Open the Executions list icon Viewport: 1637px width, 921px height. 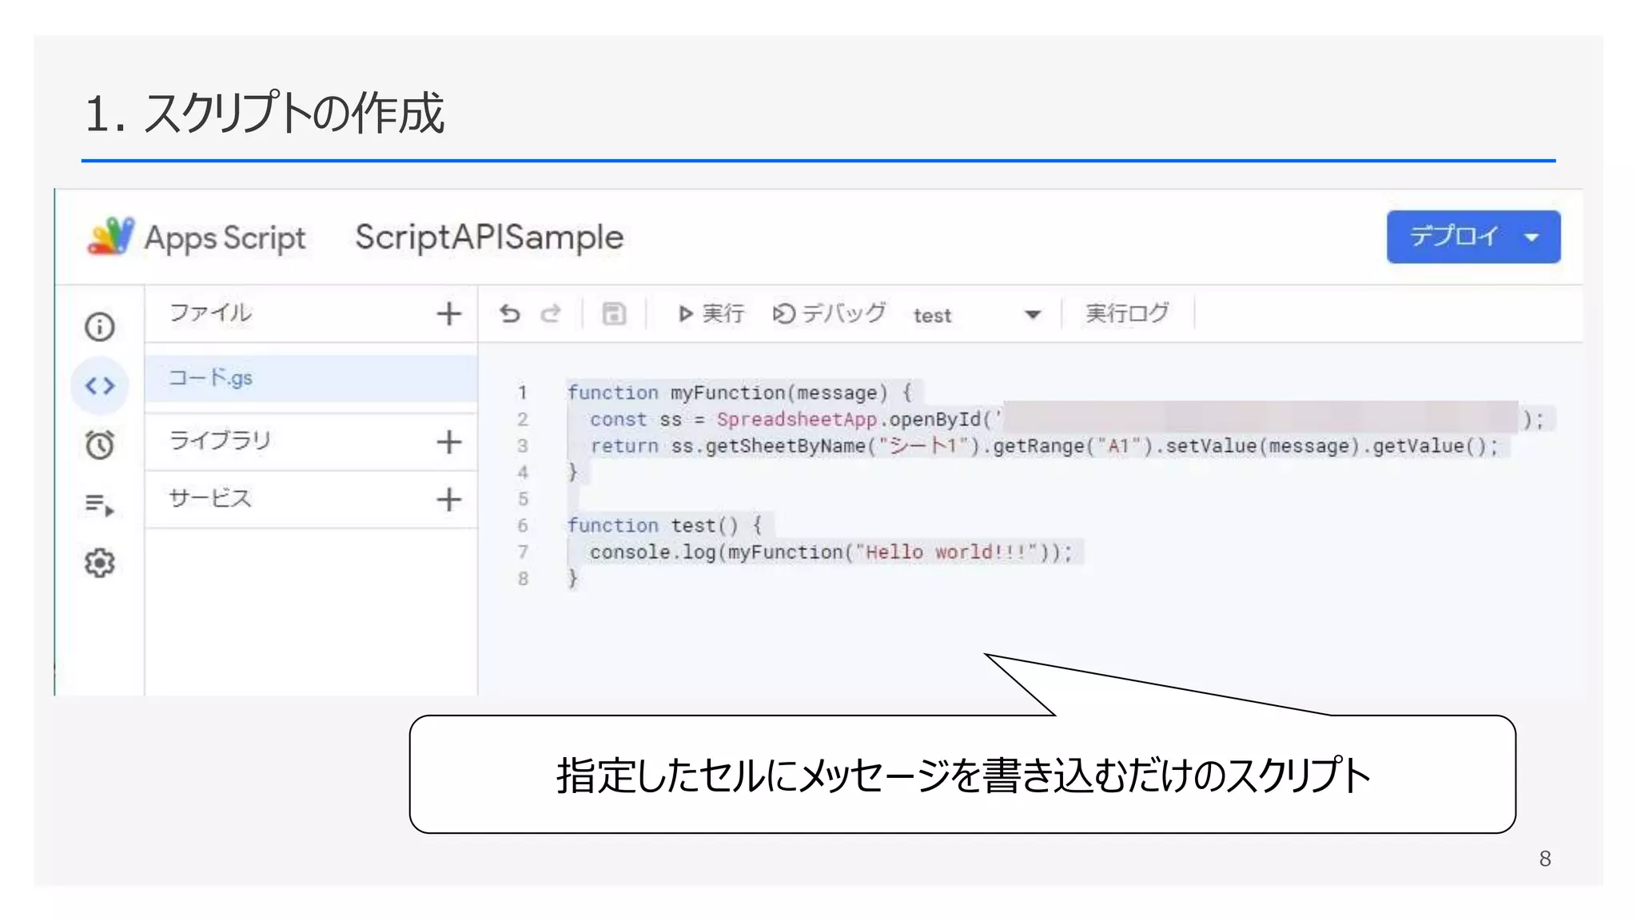pyautogui.click(x=100, y=504)
